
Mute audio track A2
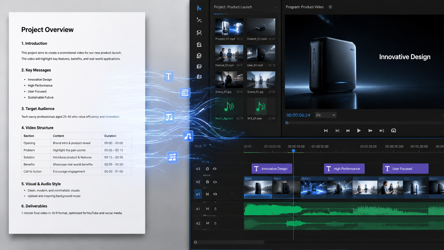[x=207, y=223]
